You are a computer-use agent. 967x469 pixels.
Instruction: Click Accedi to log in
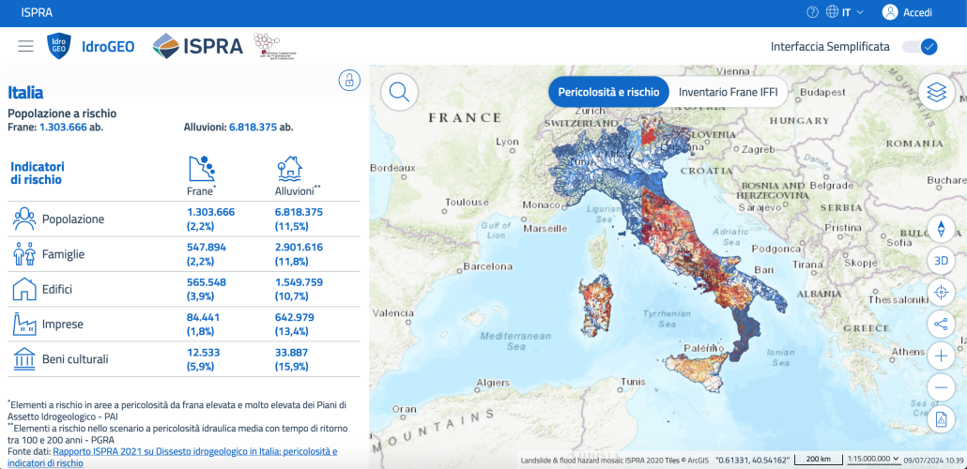tap(917, 12)
